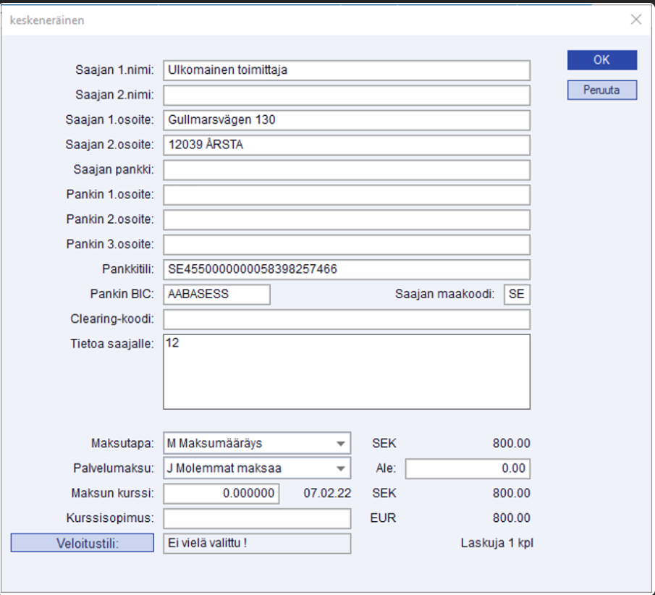Screen dimensions: 655x595
Task: Click the Pankkitili IBAN field
Action: [346, 269]
